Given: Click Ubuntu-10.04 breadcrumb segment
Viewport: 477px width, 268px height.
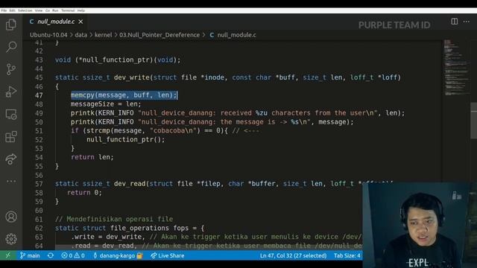Looking at the screenshot, I should coord(48,35).
